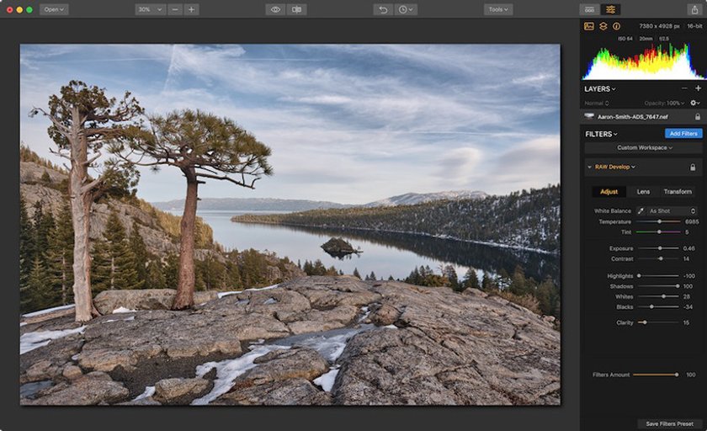
Task: Adjust the Shadows slider
Action: [x=658, y=286]
